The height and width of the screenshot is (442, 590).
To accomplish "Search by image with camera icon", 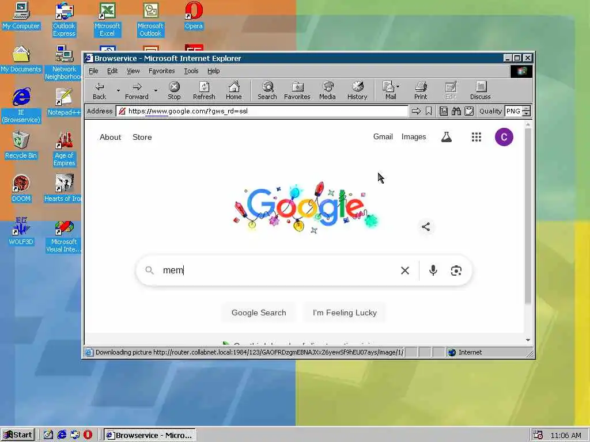I will coord(456,270).
